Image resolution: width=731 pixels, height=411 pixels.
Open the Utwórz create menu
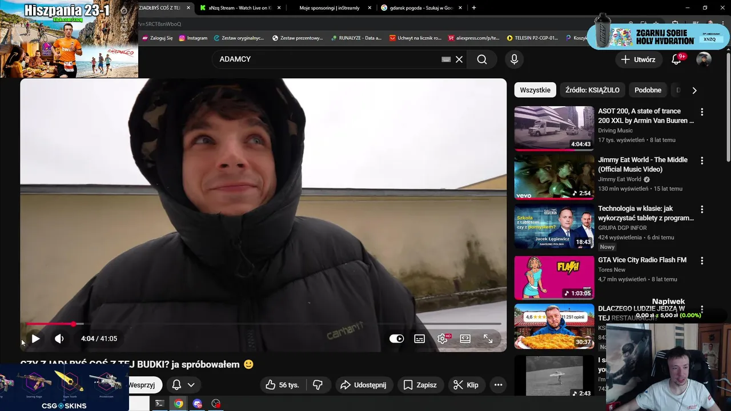pos(638,59)
